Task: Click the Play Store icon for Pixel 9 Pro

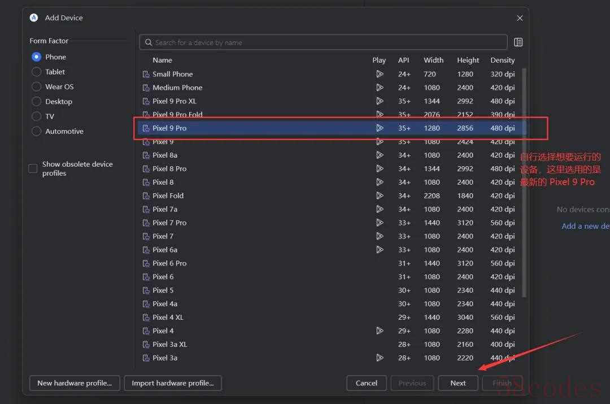Action: tap(380, 128)
